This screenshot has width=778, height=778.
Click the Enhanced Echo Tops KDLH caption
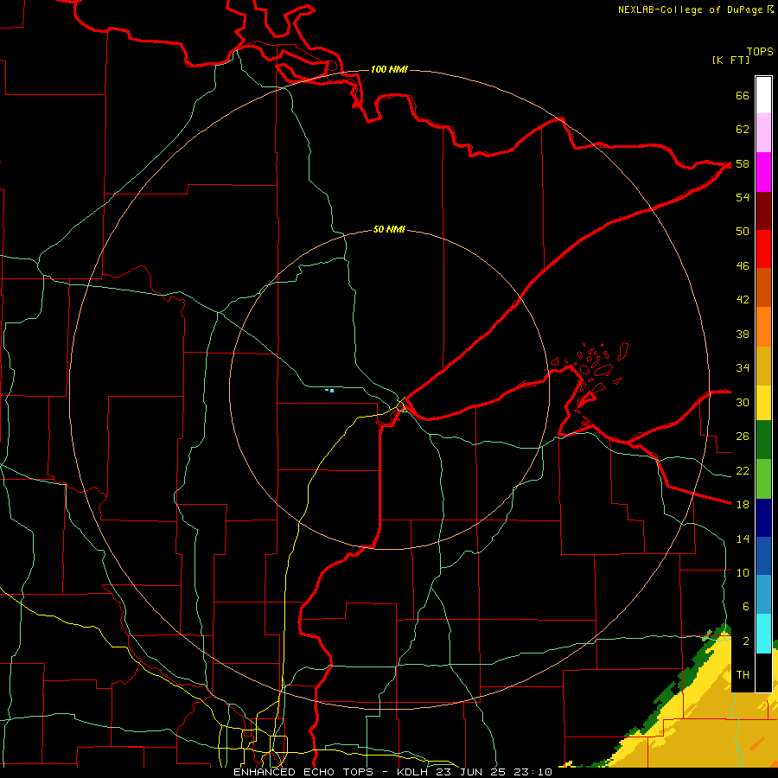point(392,772)
